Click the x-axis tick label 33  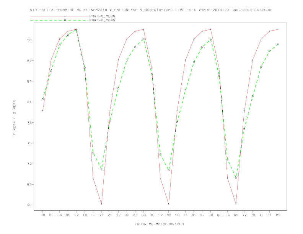pyautogui.click(x=135, y=215)
